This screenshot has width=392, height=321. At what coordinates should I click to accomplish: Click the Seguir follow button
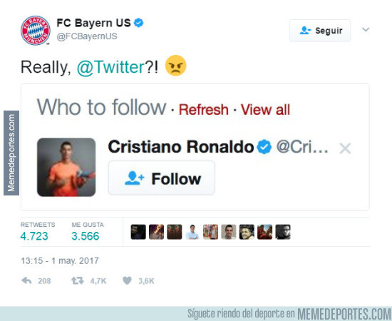pos(320,31)
